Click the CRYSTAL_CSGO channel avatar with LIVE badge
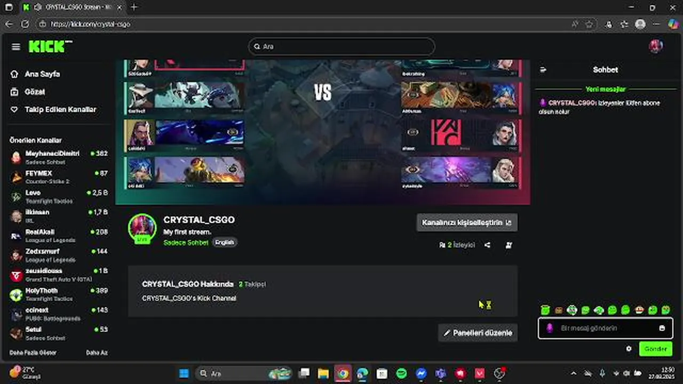This screenshot has width=683, height=384. pos(142,228)
